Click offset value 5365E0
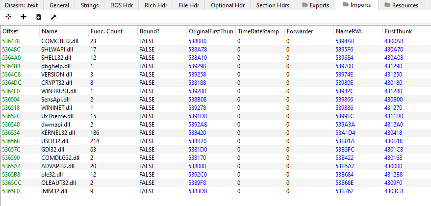Viewport: 431px width, 206px height. (x=11, y=191)
